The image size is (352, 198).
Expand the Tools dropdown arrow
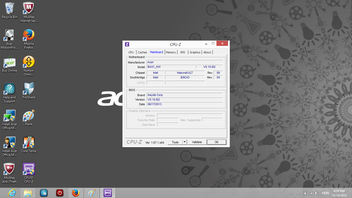point(185,142)
